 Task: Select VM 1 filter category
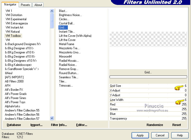point(9,11)
